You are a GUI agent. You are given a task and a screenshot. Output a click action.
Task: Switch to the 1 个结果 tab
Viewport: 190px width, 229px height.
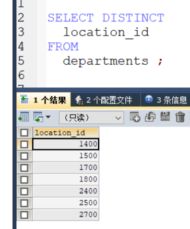click(x=43, y=100)
